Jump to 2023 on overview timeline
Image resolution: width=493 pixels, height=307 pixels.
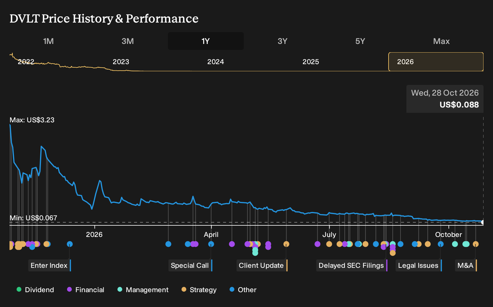pyautogui.click(x=121, y=62)
